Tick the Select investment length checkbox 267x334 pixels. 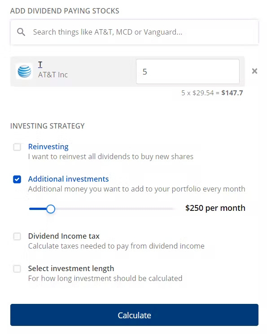click(17, 269)
